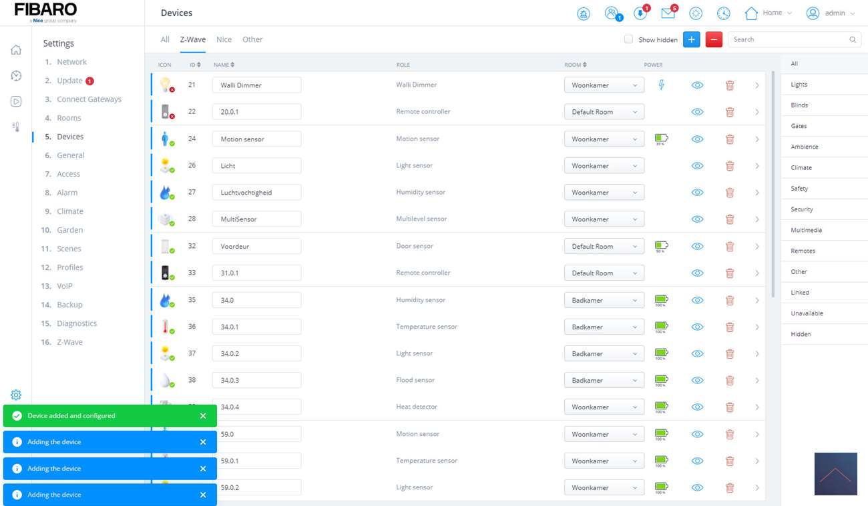The height and width of the screenshot is (506, 868).
Task: Click the red minus remove device button
Action: [714, 40]
